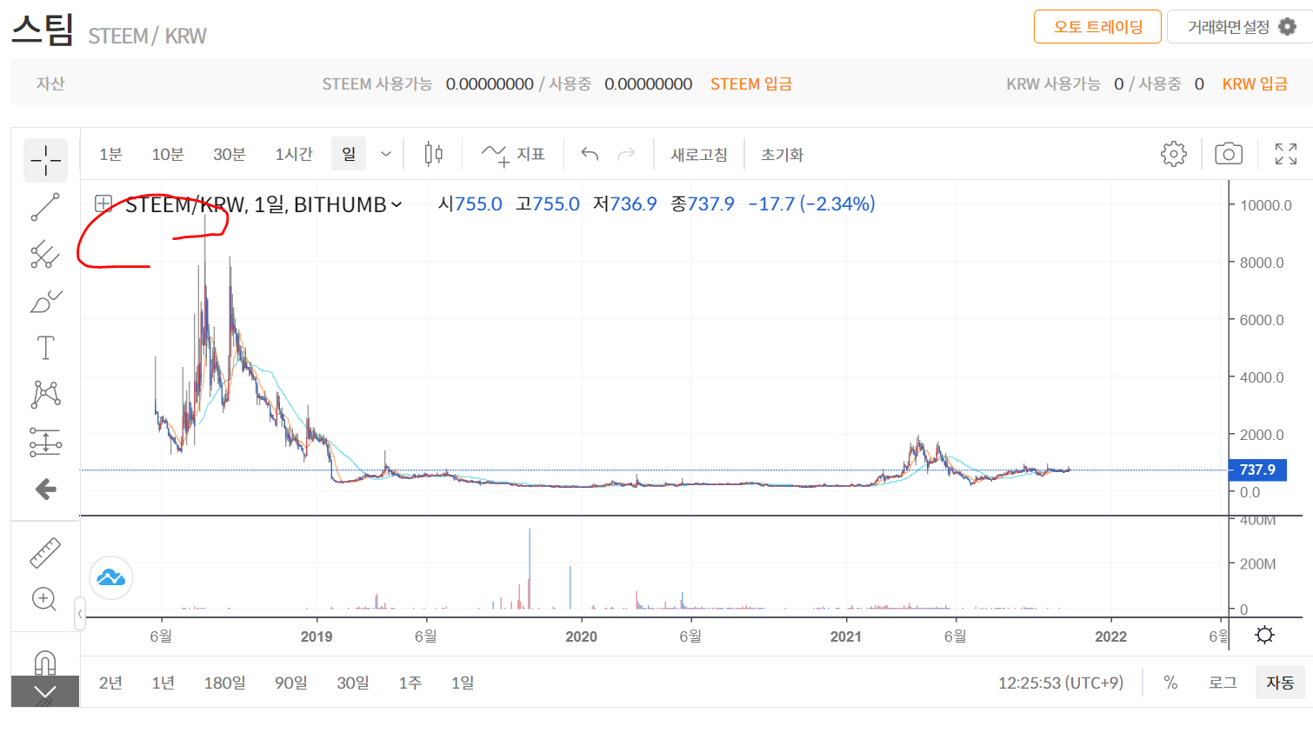Click the 2022 time axis label
Image resolution: width=1313 pixels, height=733 pixels.
click(1110, 636)
